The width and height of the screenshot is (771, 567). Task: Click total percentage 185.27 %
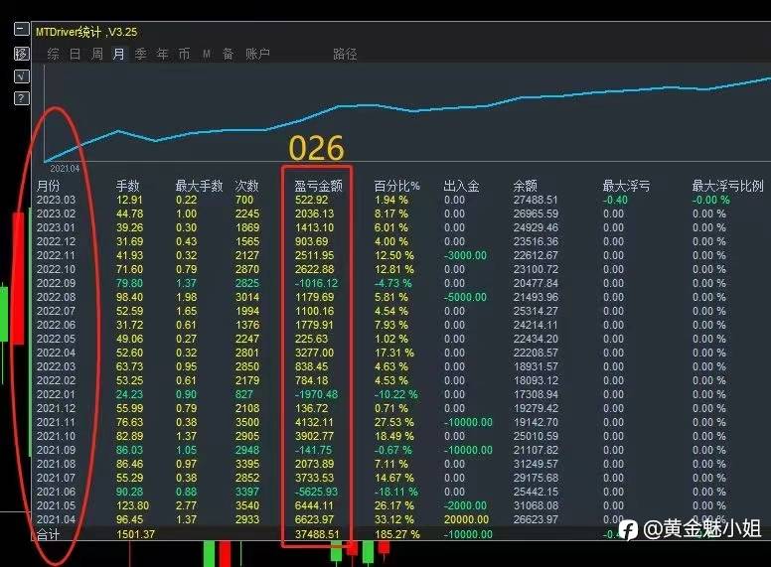point(397,534)
